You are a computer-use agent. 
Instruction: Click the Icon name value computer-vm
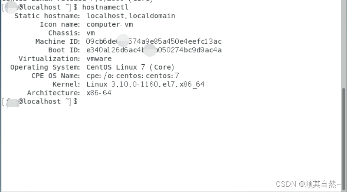tap(109, 24)
